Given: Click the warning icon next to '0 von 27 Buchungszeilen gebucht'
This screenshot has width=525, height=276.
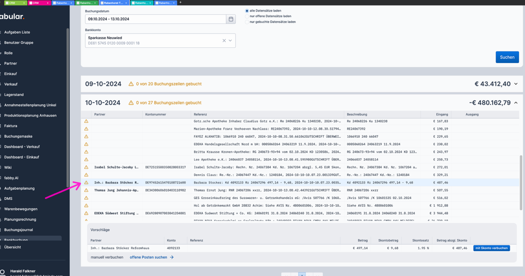Looking at the screenshot, I should pyautogui.click(x=131, y=103).
